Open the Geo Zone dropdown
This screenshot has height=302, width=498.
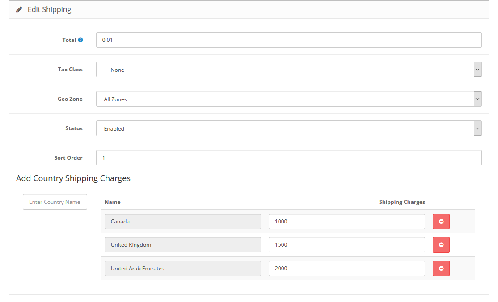(x=289, y=99)
